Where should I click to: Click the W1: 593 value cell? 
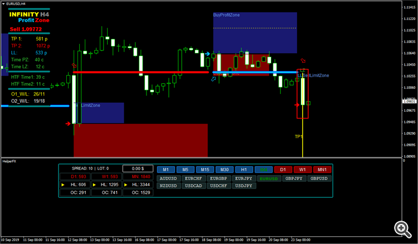click(x=106, y=177)
